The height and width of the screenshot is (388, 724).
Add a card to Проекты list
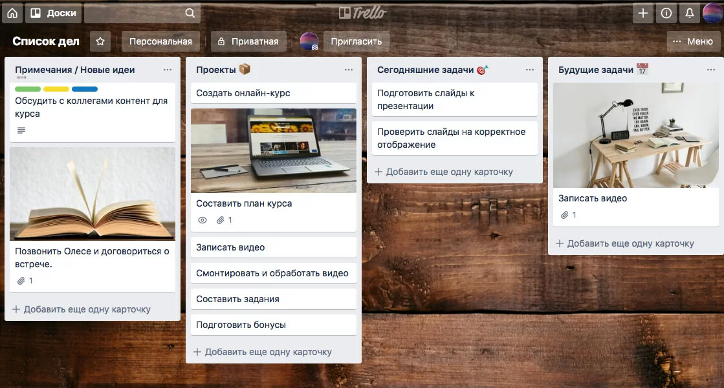[261, 351]
